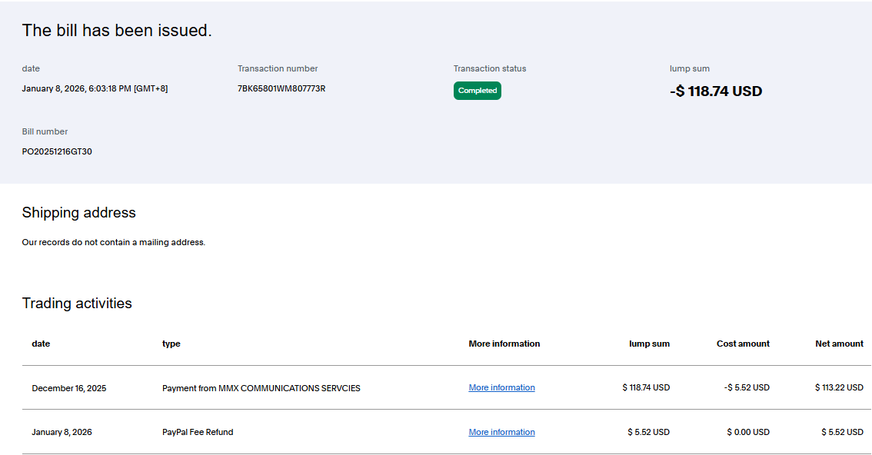Click the "The bill has been issued." heading
This screenshot has width=872, height=455.
(117, 31)
